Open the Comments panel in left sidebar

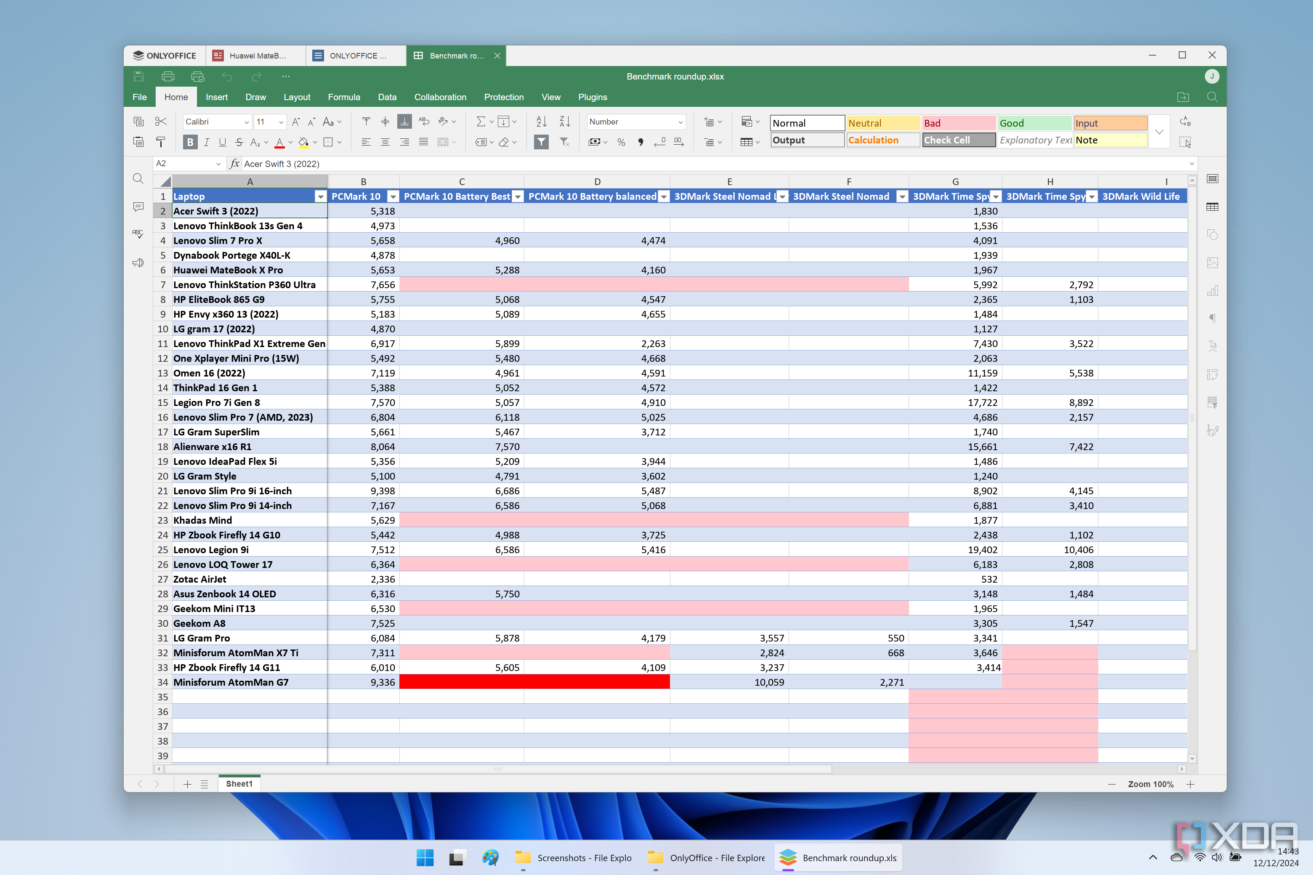(138, 207)
